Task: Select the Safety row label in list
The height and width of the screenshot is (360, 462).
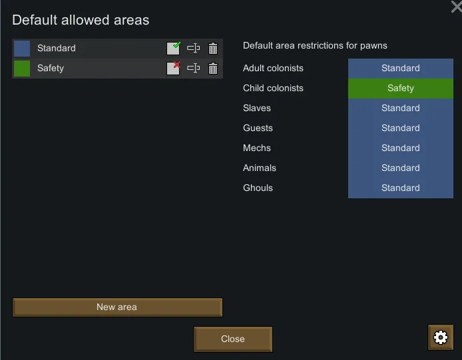Action: pos(51,69)
